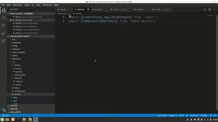Open the Terminal menu
Image resolution: width=218 pixels, height=122 pixels.
(47, 5)
